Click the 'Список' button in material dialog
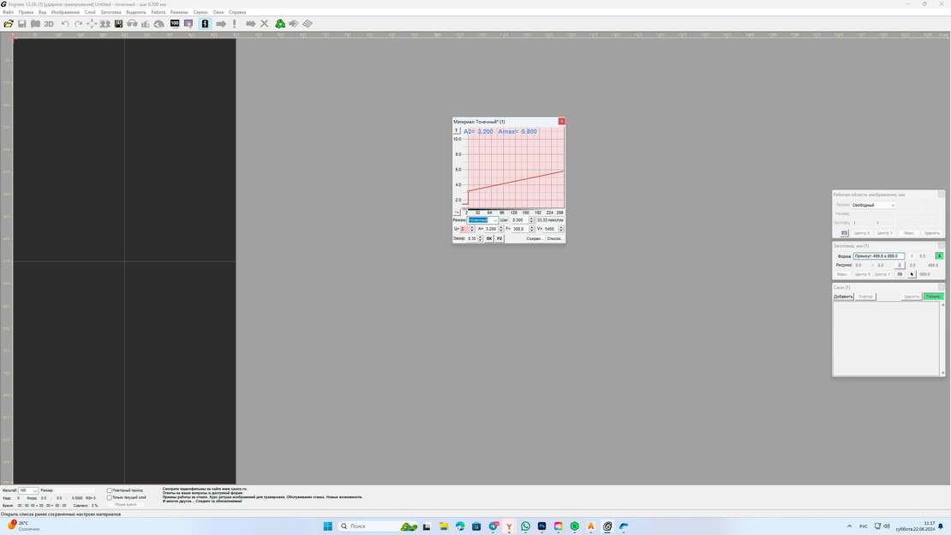The image size is (951, 535). click(x=554, y=238)
